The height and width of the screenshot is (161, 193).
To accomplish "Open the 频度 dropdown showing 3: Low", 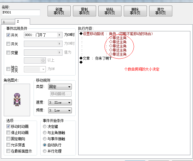I will [x=60, y=110].
